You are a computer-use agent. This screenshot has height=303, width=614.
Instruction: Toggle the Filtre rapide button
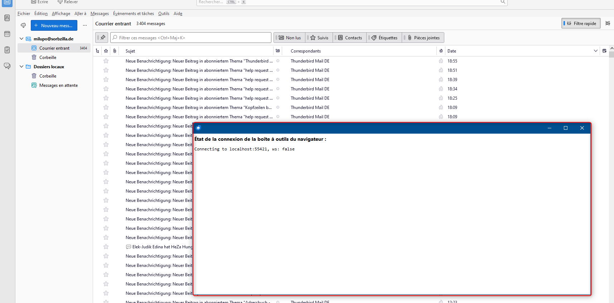click(x=581, y=23)
